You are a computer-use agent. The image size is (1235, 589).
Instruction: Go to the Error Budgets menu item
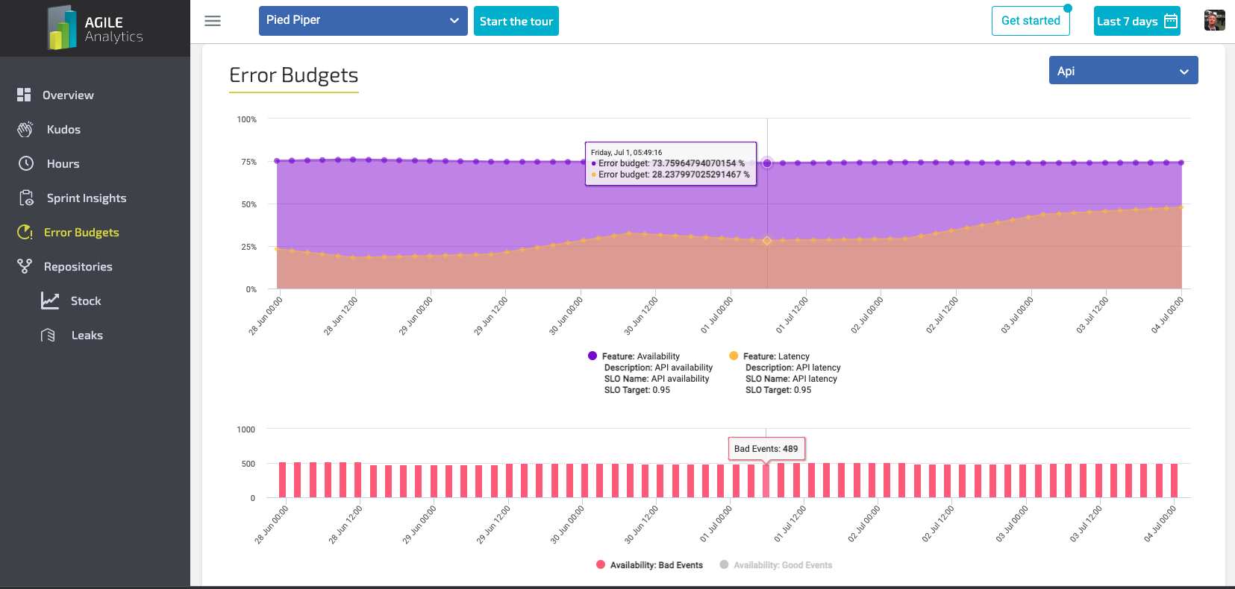pyautogui.click(x=81, y=232)
